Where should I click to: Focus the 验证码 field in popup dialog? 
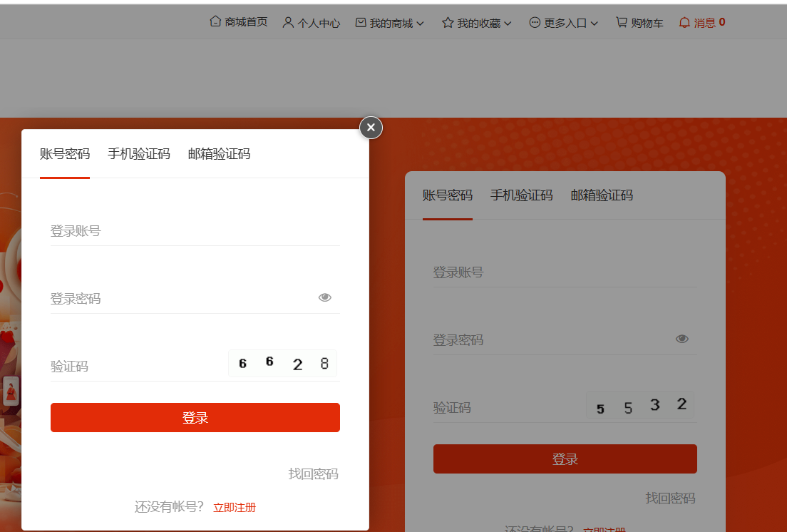click(x=138, y=367)
